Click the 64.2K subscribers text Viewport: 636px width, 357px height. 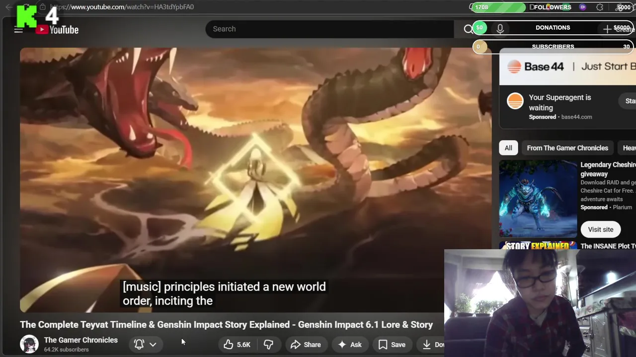click(x=67, y=350)
